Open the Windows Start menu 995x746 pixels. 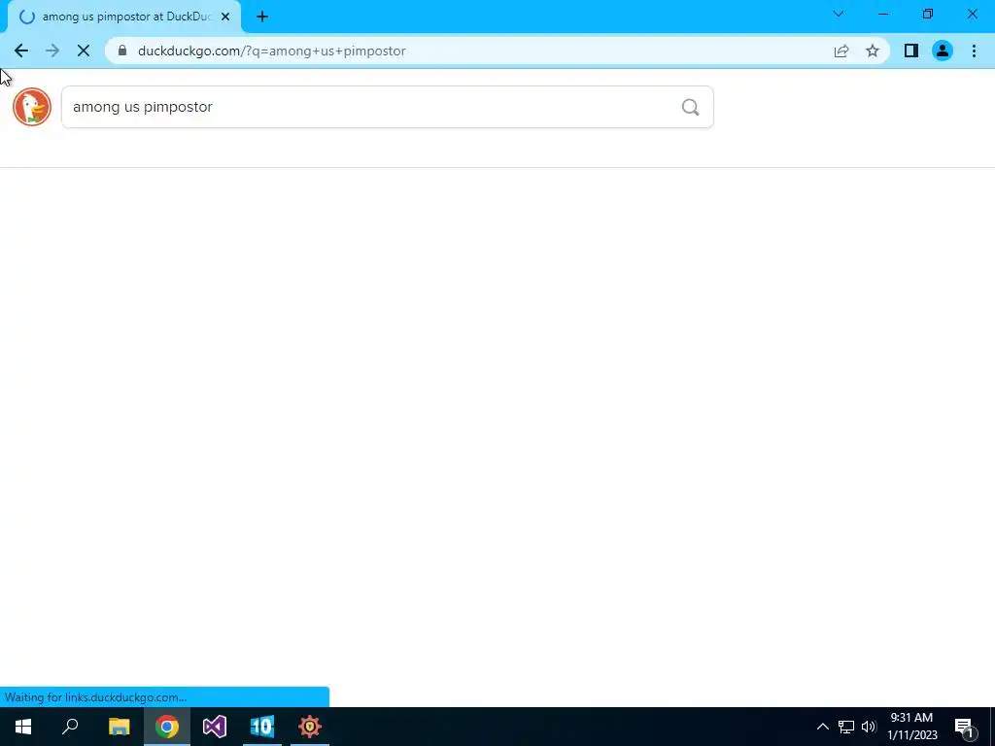tap(23, 727)
